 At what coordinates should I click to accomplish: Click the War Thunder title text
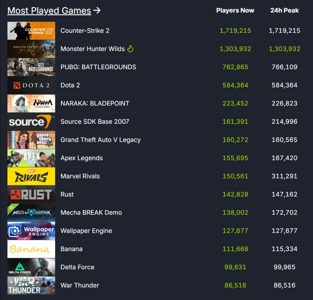80,285
